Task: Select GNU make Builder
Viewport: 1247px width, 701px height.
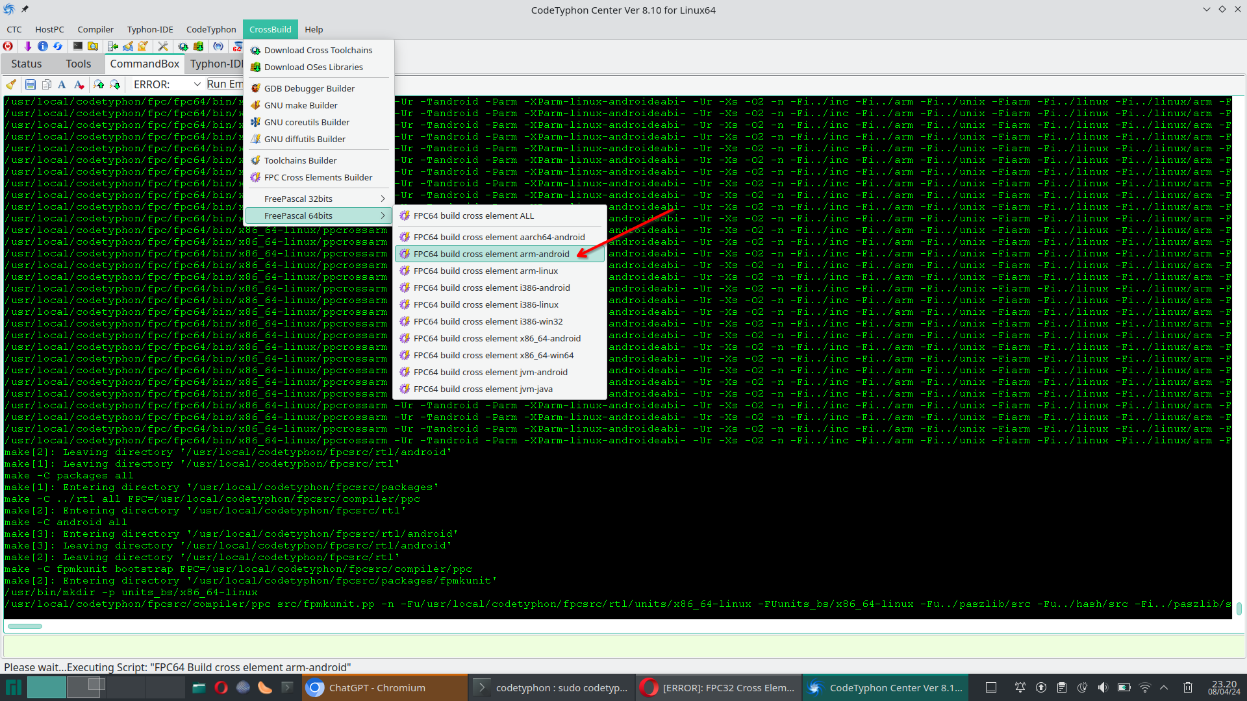Action: click(319, 105)
